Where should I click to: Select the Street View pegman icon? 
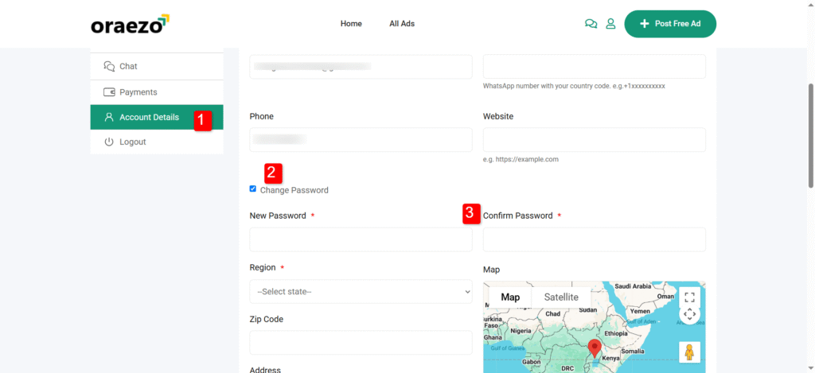point(689,352)
